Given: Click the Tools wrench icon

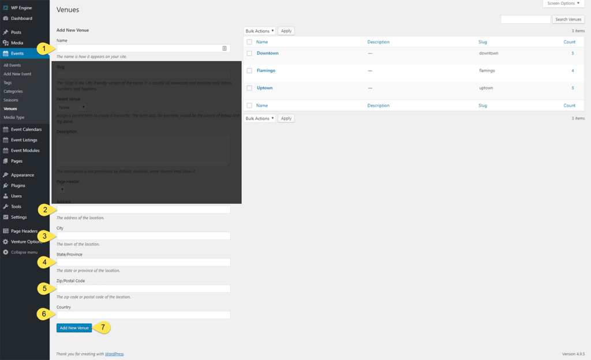Looking at the screenshot, I should 6,207.
